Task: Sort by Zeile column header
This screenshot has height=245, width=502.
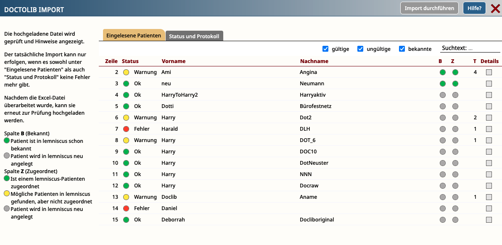Action: tap(112, 61)
